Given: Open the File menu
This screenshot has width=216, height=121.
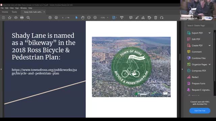Looking at the screenshot, I should (2, 8).
